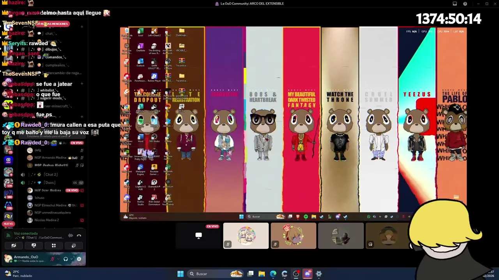Open voice connection signal details

8,235
